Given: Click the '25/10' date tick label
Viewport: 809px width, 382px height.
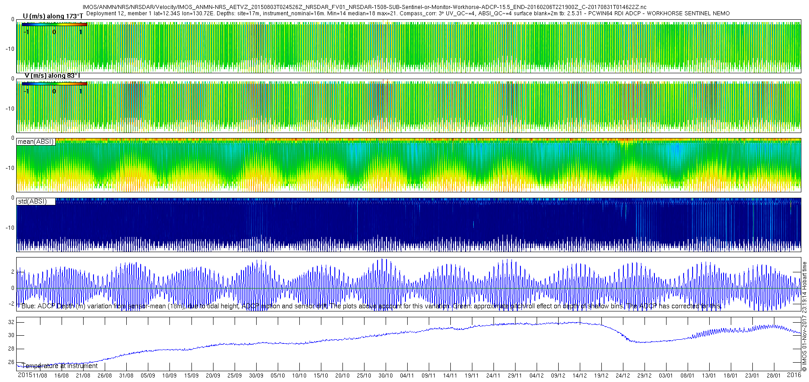Looking at the screenshot, I should (364, 376).
